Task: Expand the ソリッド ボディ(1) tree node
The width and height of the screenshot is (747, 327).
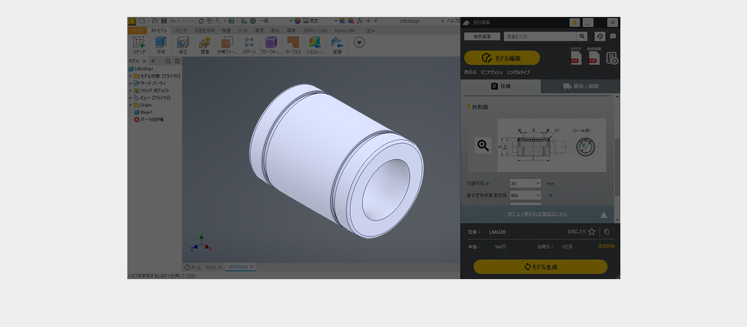Action: [130, 91]
